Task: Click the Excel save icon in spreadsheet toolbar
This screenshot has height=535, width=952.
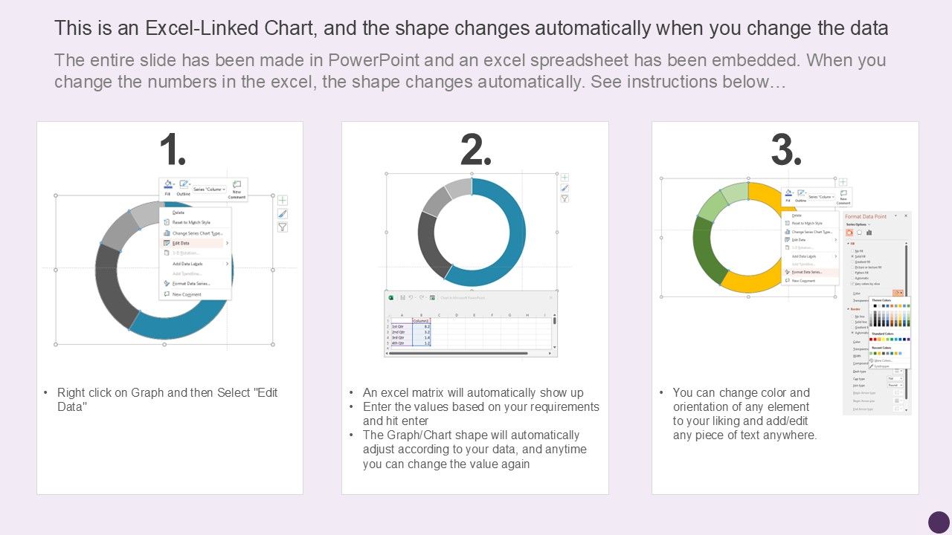Action: pyautogui.click(x=402, y=297)
